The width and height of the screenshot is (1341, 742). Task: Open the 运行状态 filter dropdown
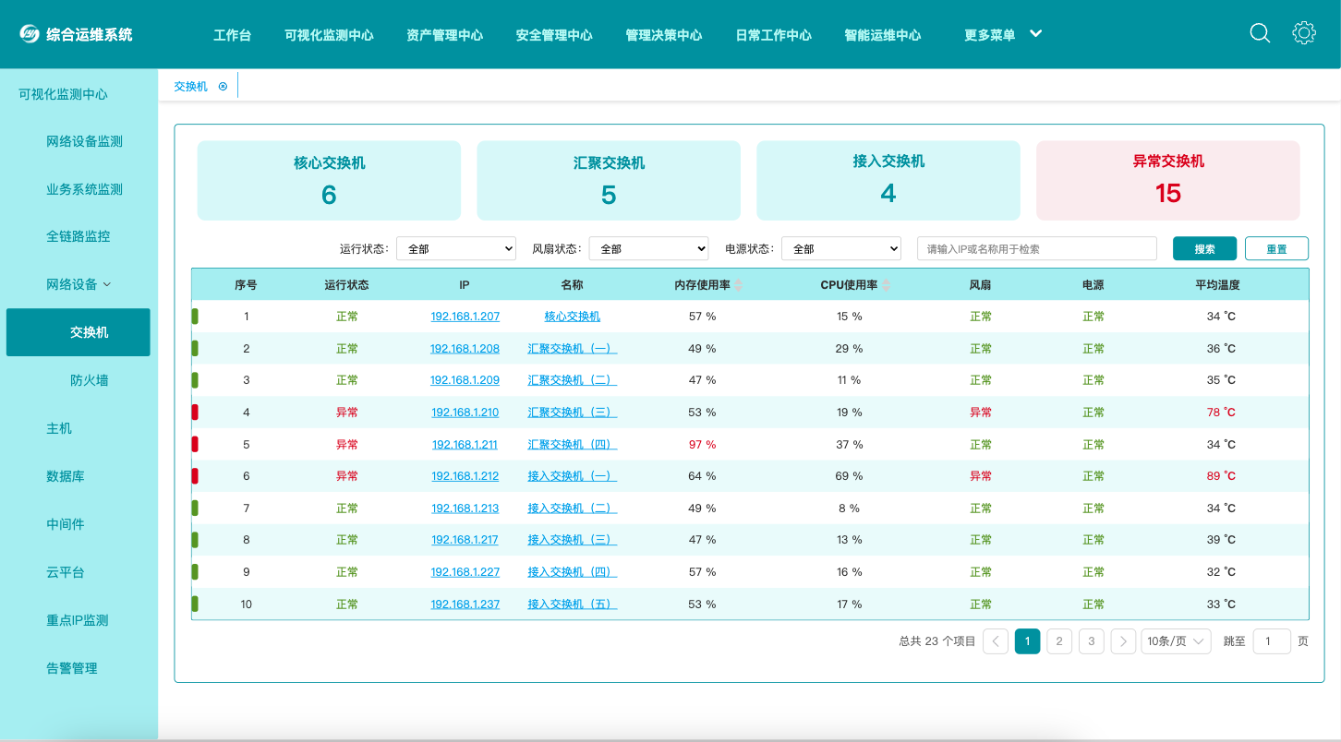point(456,249)
